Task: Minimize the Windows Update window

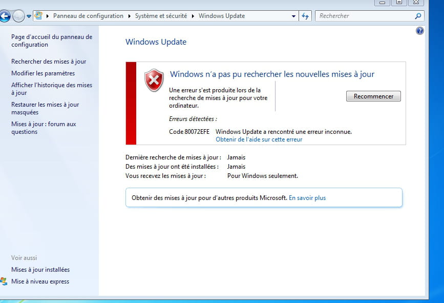Action: [x=382, y=3]
